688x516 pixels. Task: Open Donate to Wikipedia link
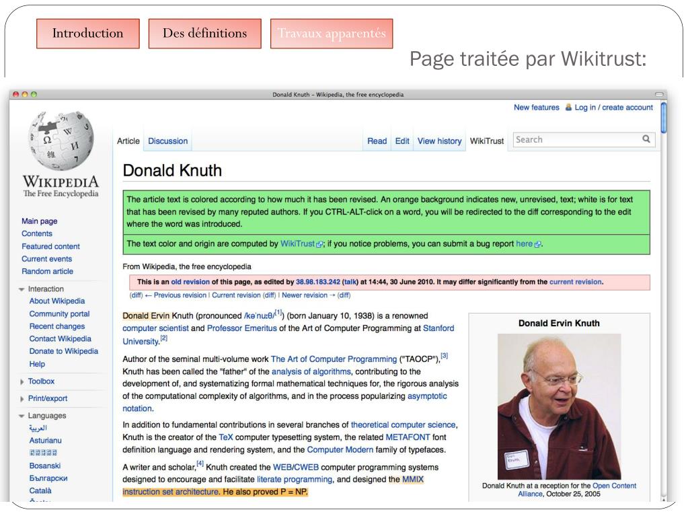point(64,351)
